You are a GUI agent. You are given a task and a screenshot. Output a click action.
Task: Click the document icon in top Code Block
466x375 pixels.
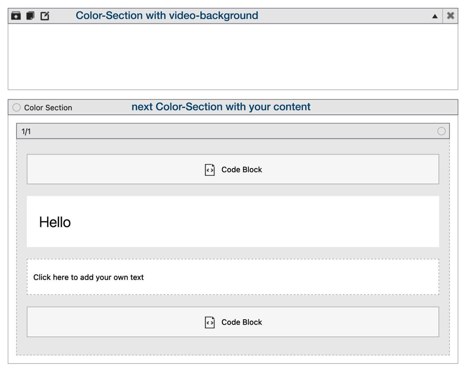209,170
